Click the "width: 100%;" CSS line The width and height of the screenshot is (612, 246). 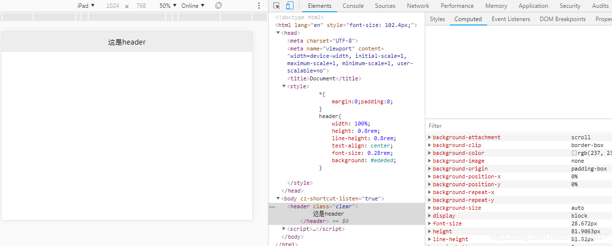click(x=351, y=123)
